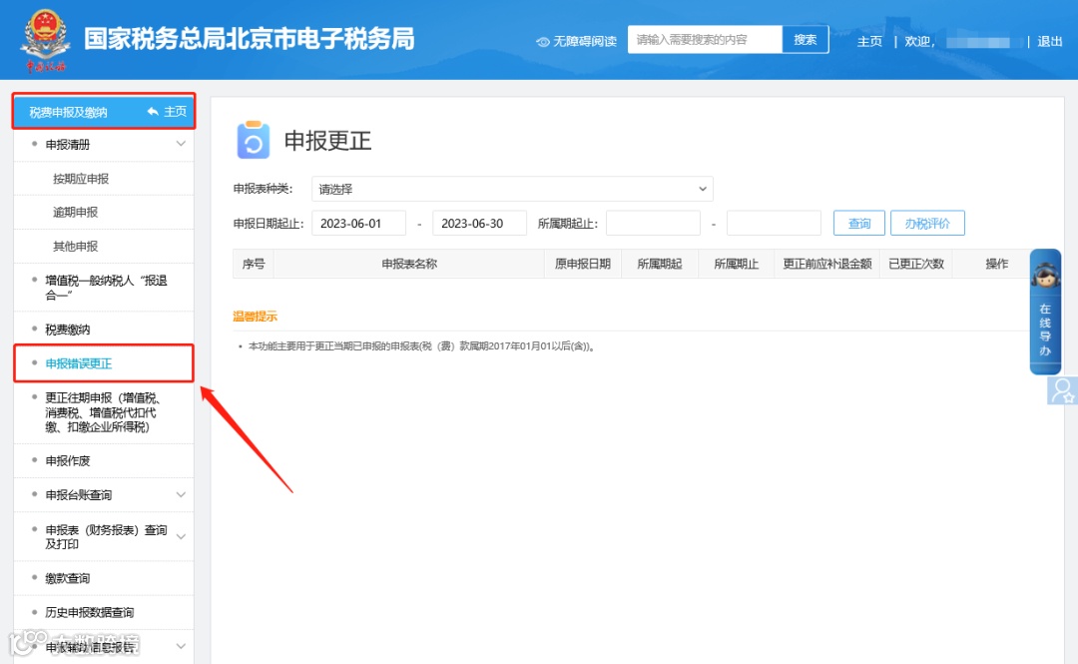This screenshot has height=664, width=1078.
Task: Click the 退出 logout link
Action: pos(1049,41)
